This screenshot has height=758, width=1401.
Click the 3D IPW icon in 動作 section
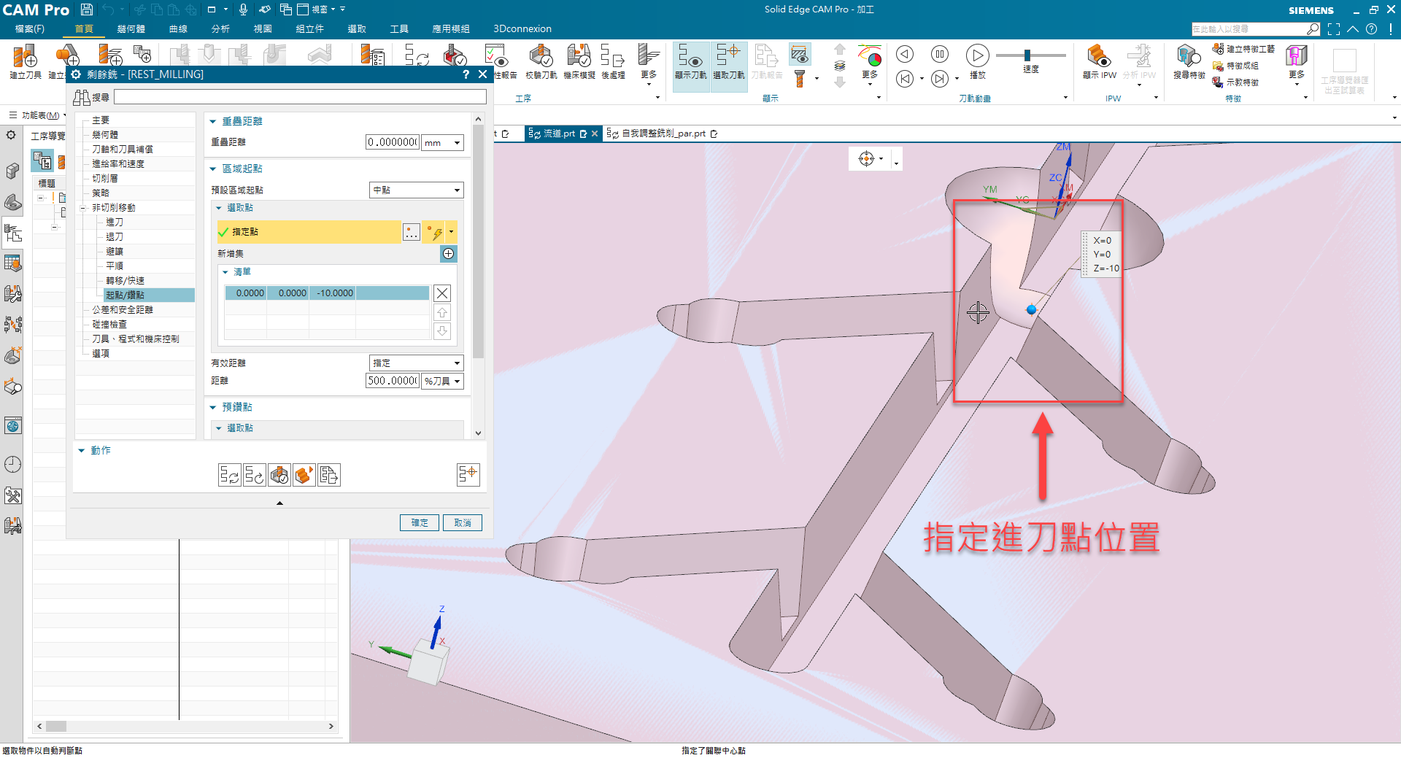point(304,476)
